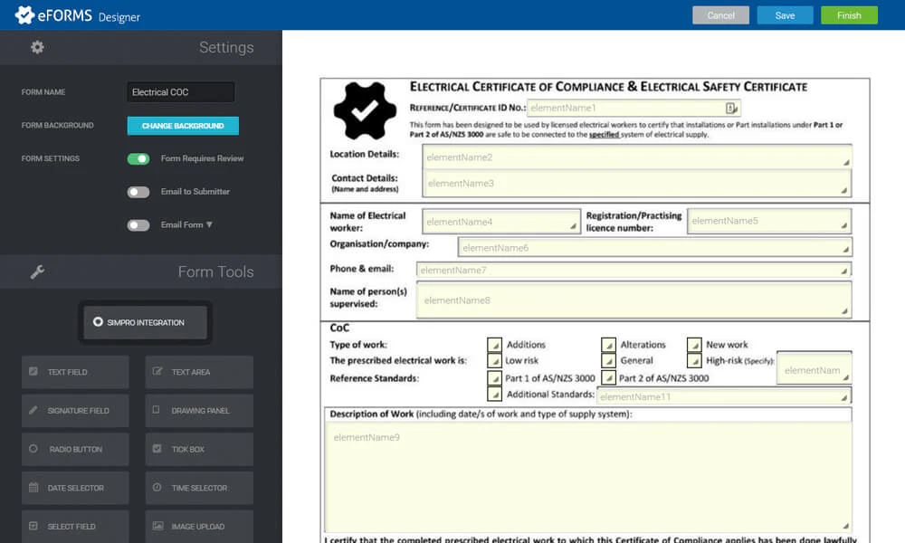
Task: Click the Finish button
Action: pos(848,14)
